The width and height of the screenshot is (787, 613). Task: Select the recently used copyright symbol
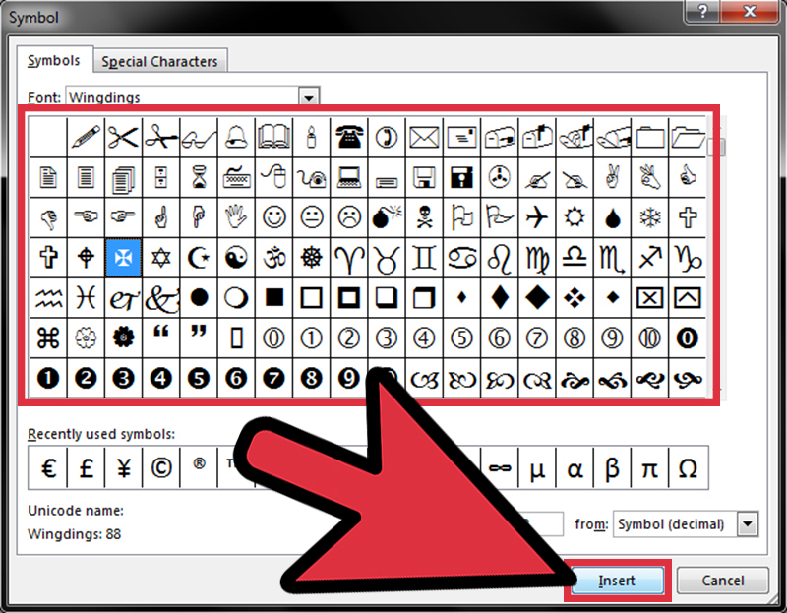click(x=161, y=468)
